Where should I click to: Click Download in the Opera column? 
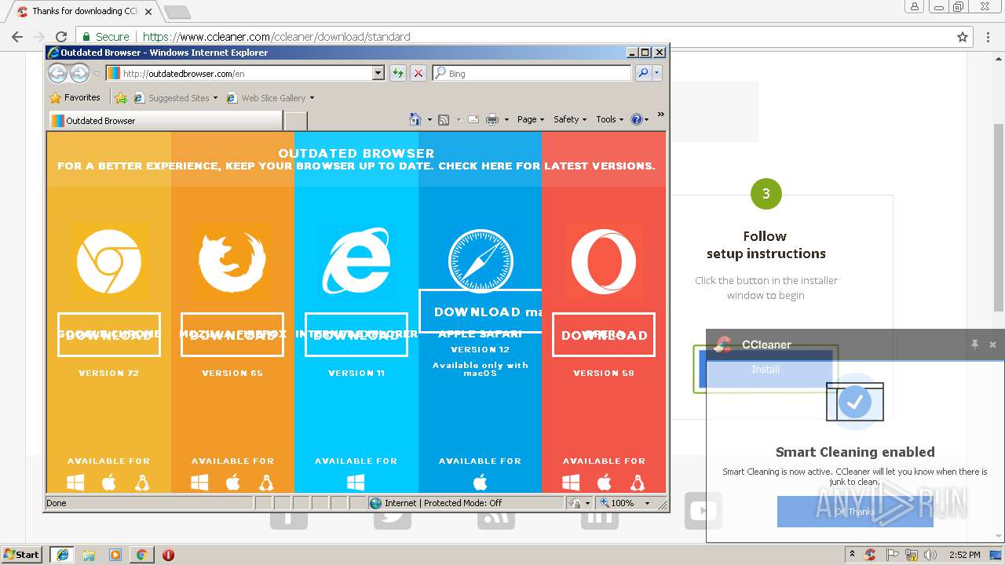click(604, 335)
